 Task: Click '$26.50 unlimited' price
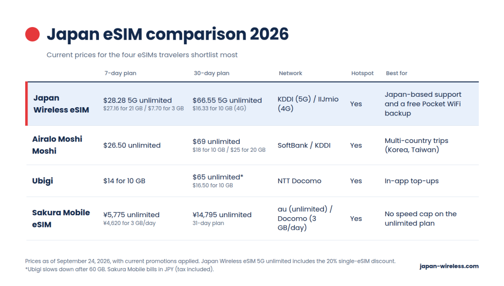pyautogui.click(x=132, y=145)
